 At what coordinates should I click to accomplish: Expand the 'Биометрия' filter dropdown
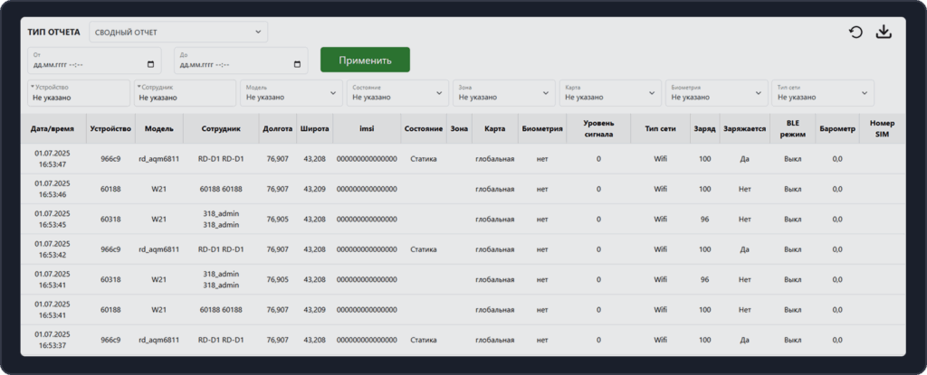click(x=716, y=92)
